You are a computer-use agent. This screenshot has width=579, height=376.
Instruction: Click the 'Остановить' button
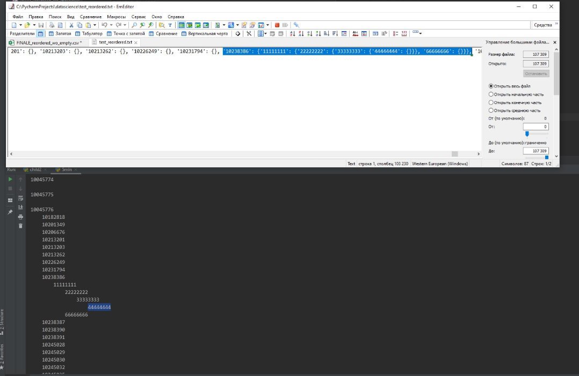(x=536, y=73)
